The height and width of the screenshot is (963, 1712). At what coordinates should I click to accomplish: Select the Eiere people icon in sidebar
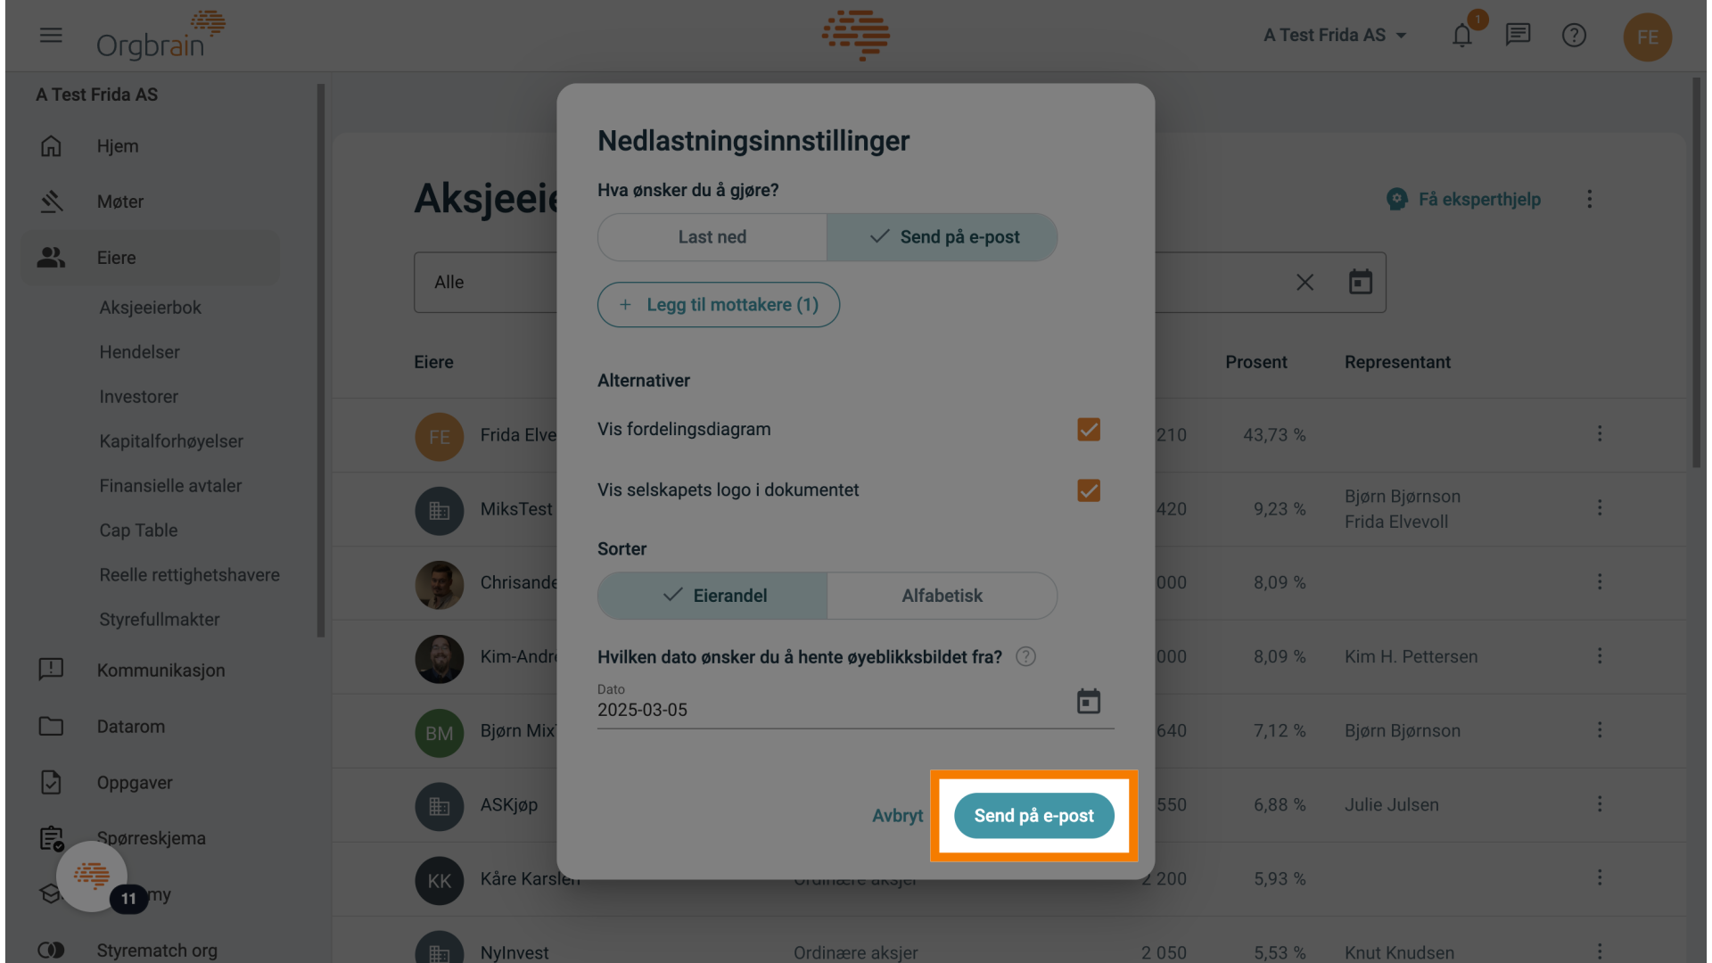51,258
